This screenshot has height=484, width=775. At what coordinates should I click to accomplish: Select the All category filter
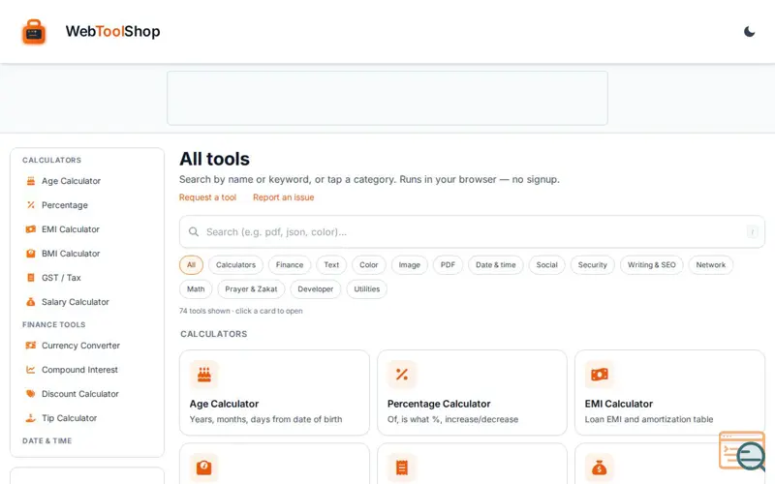(191, 264)
